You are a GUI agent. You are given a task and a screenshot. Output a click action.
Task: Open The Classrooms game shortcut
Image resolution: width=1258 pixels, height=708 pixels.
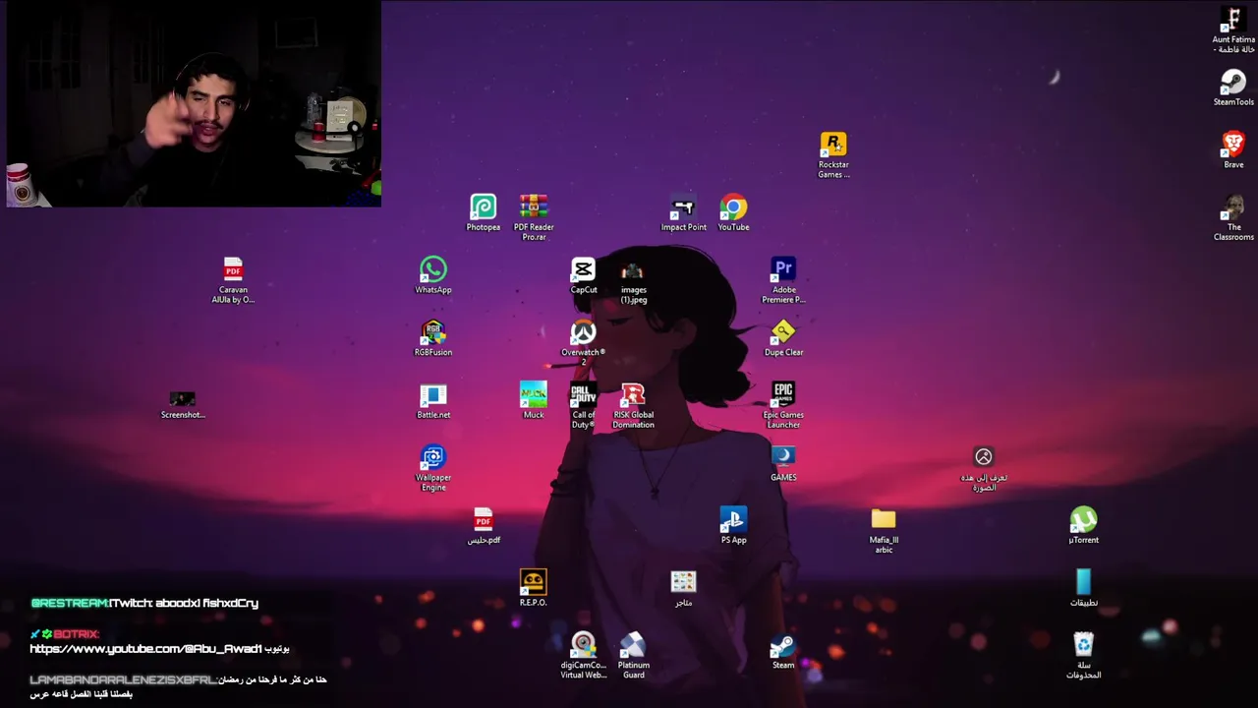[1233, 218]
